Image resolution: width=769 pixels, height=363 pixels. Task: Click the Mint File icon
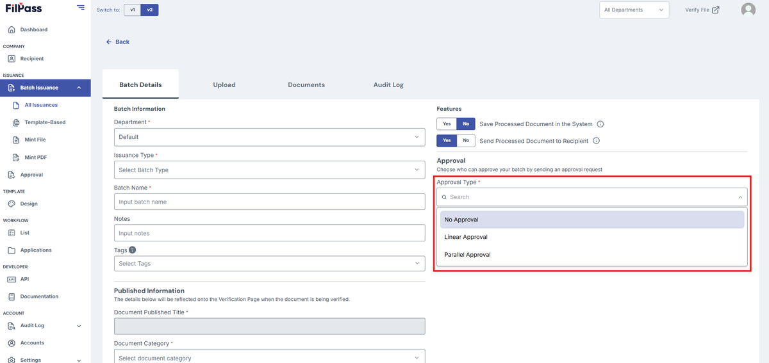[x=16, y=140]
